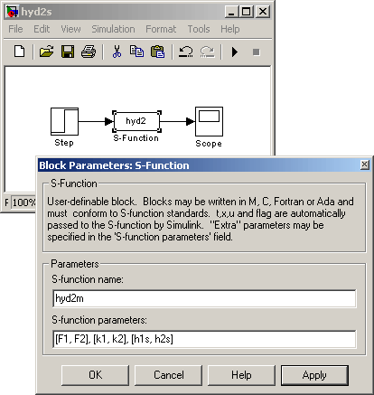Screen dimensions: 374x395
Task: Stop simulation with the square button
Action: [x=257, y=52]
